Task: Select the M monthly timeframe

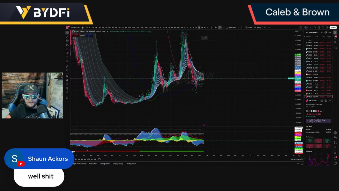Action: [x=205, y=27]
